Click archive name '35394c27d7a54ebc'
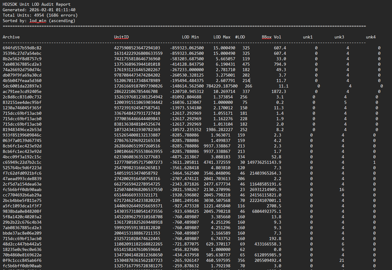The image size is (392, 270). tap(22, 54)
